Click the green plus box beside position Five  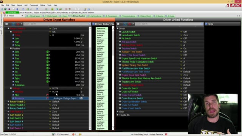[x=47, y=68]
